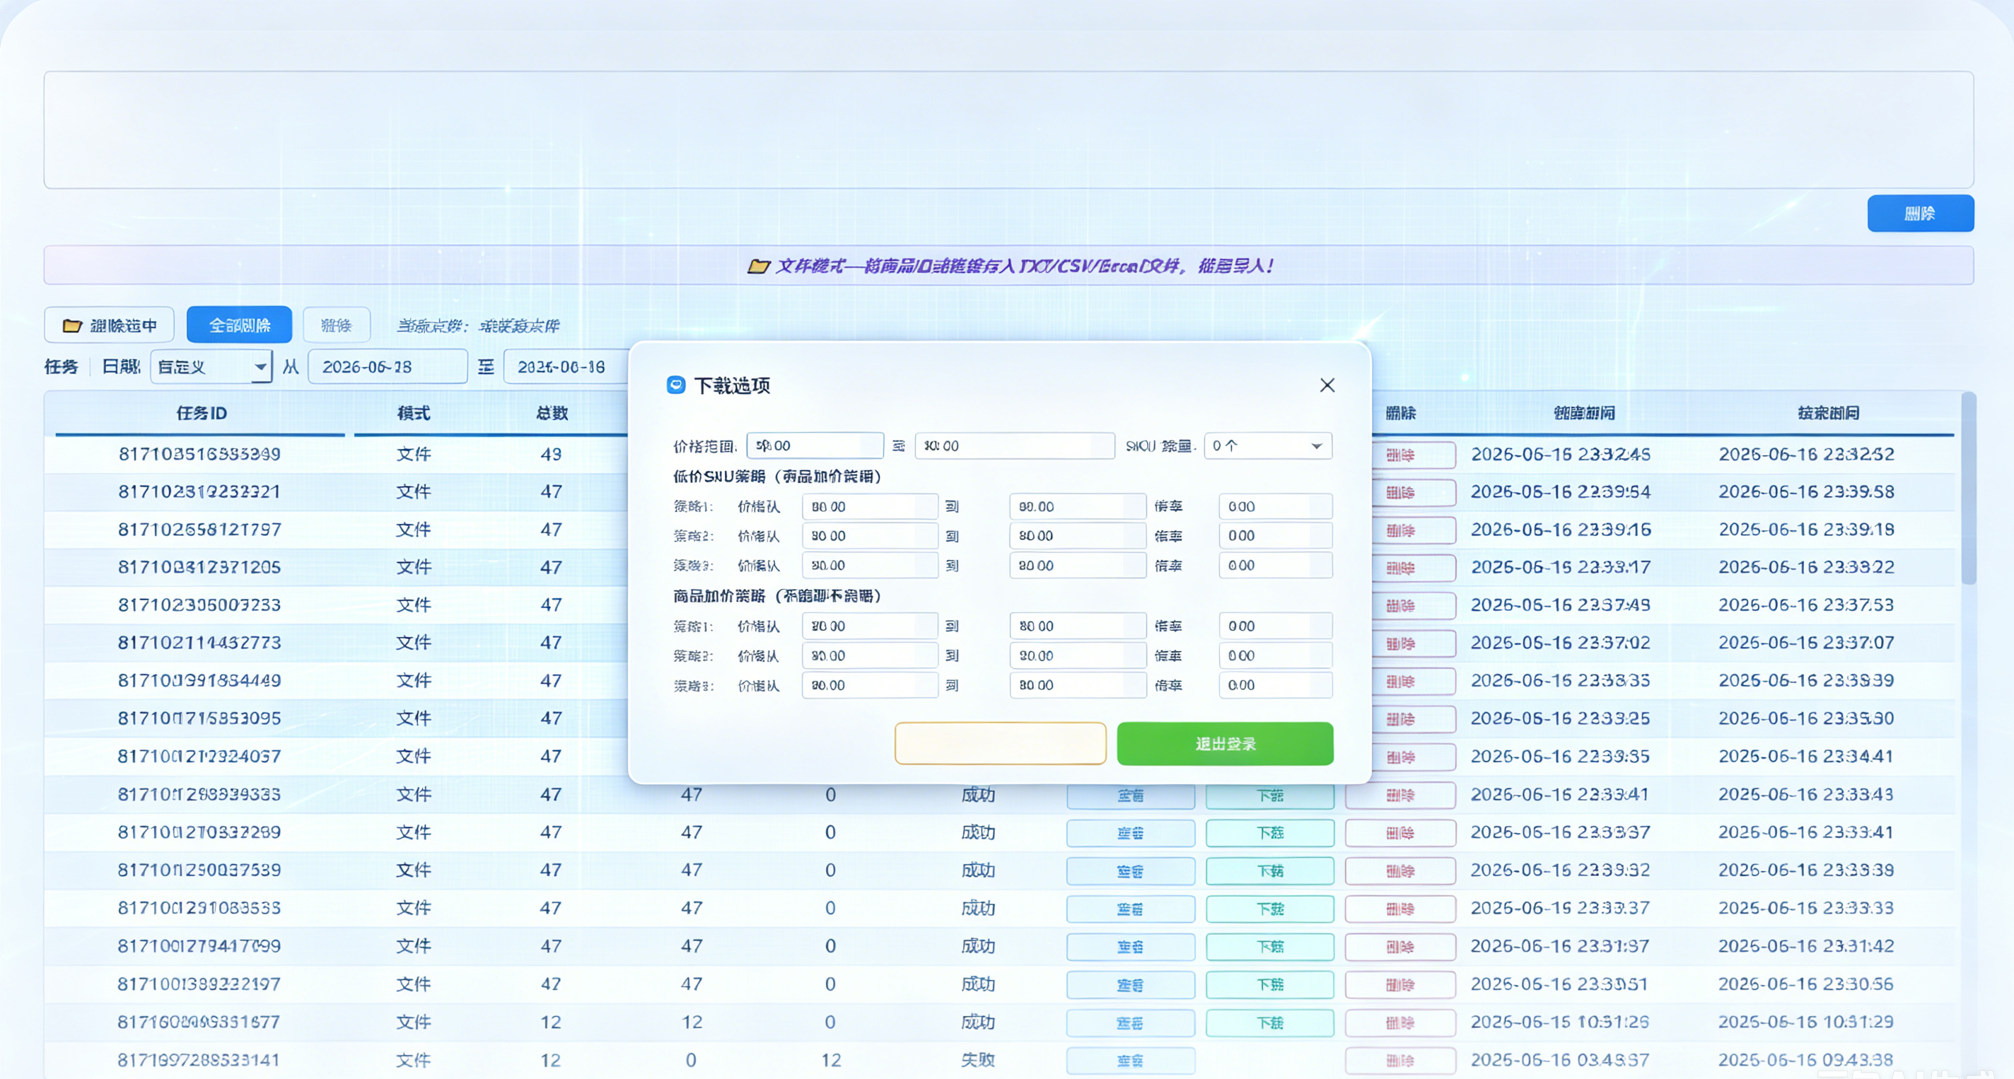Click the blue 全部 toolbar button
The image size is (2014, 1079).
point(239,325)
